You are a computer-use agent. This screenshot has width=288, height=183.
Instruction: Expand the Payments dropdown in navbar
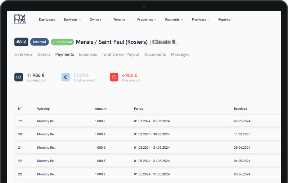(174, 19)
